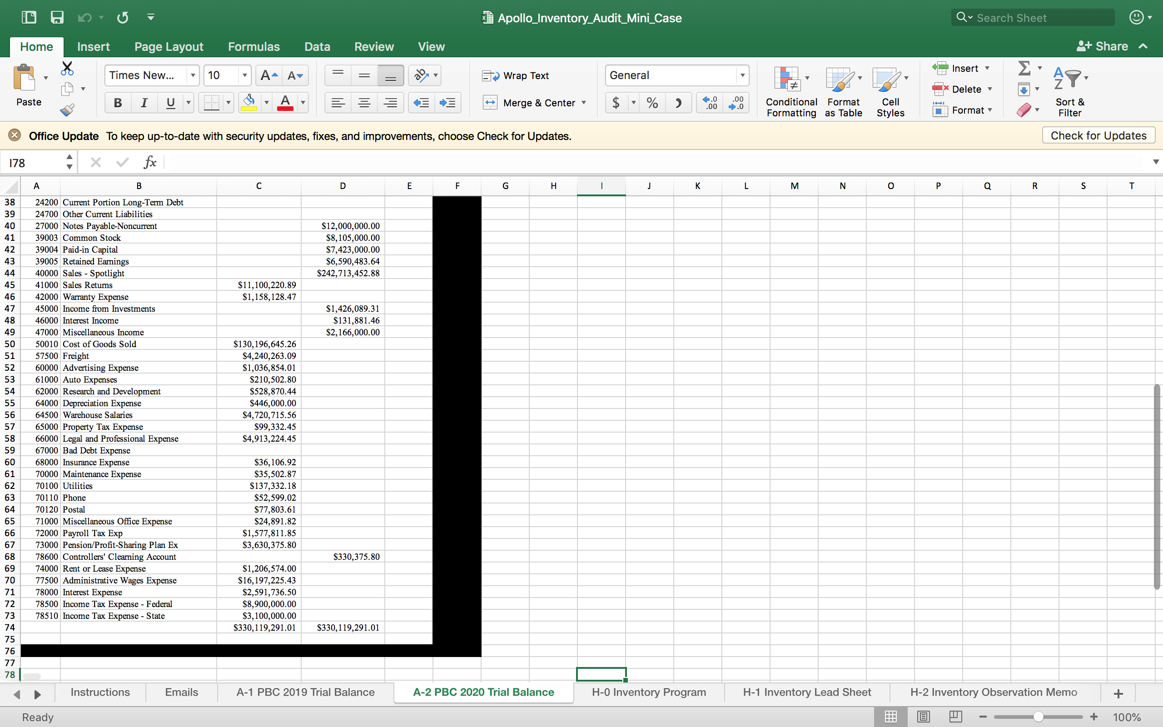Click the AutoSum sigma icon
Viewport: 1163px width, 727px height.
click(x=1024, y=68)
